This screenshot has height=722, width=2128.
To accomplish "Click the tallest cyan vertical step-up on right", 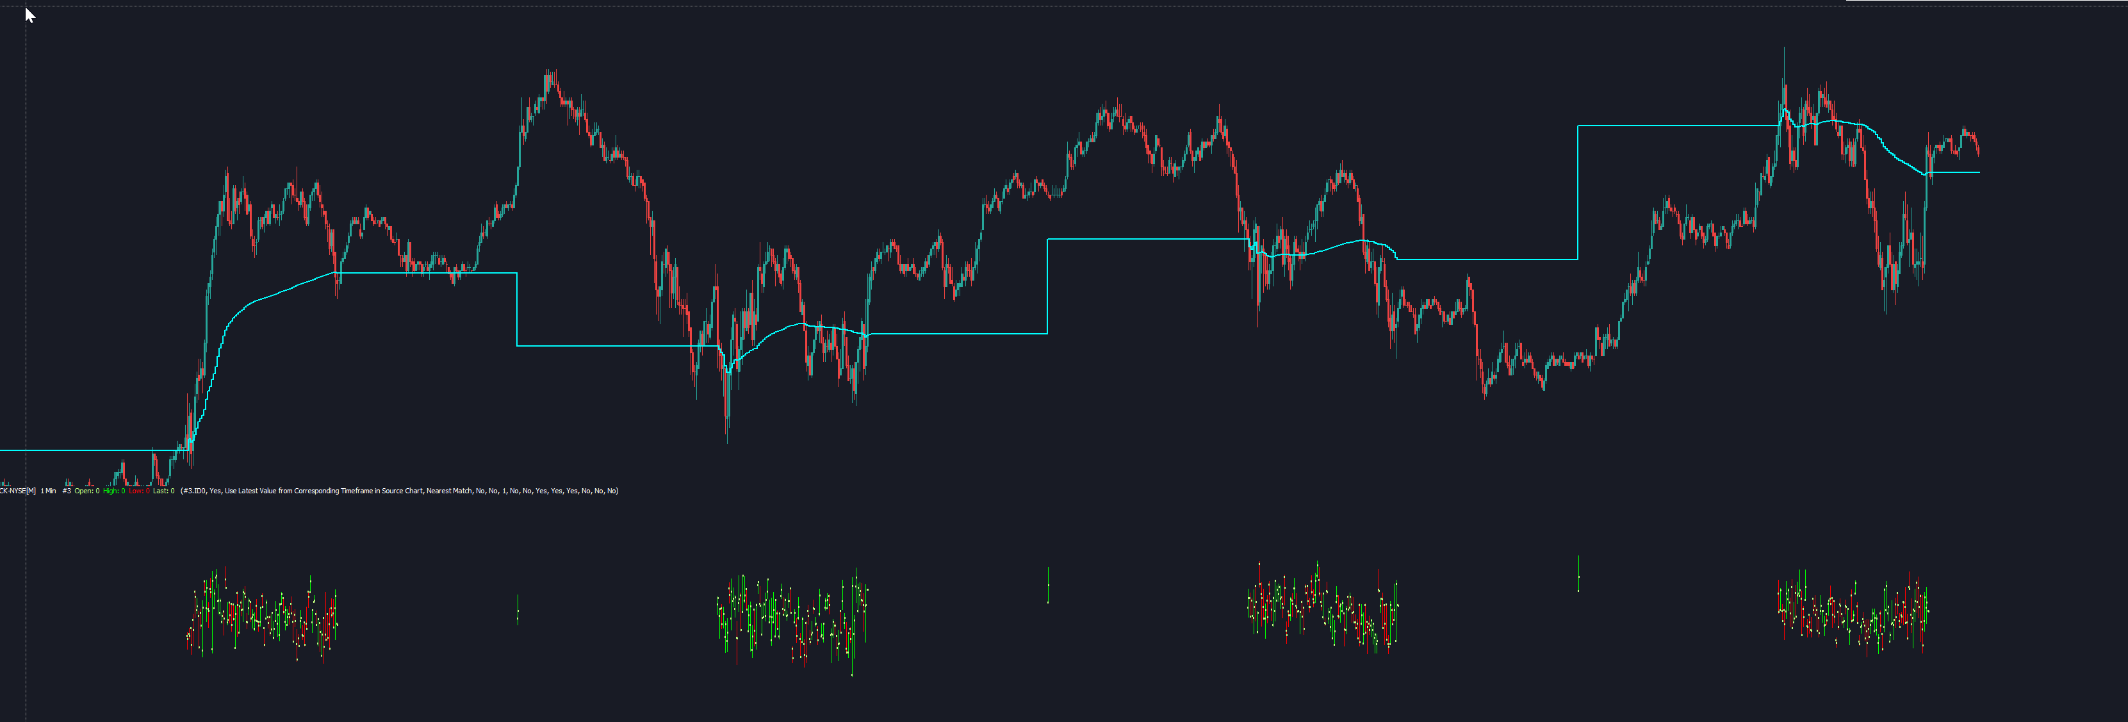I will [1578, 192].
